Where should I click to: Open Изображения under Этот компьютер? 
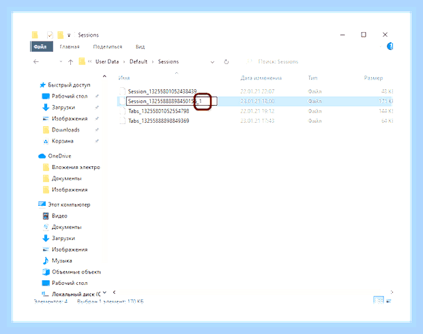click(x=70, y=249)
